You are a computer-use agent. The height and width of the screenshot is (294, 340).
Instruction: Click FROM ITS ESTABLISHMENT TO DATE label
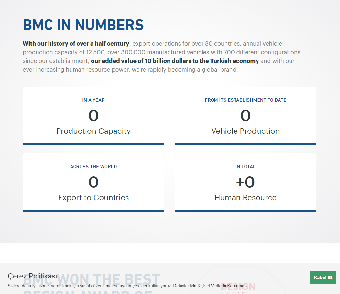[x=245, y=100]
